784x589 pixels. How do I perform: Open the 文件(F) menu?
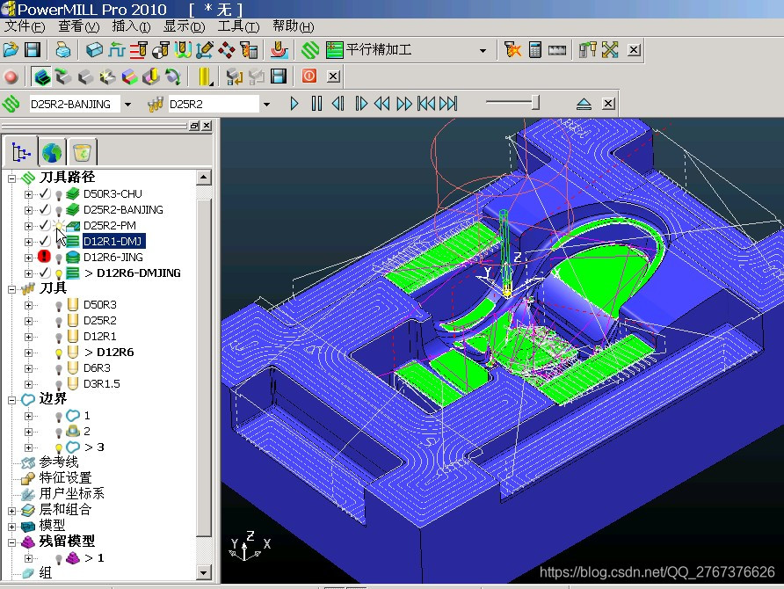[x=24, y=26]
